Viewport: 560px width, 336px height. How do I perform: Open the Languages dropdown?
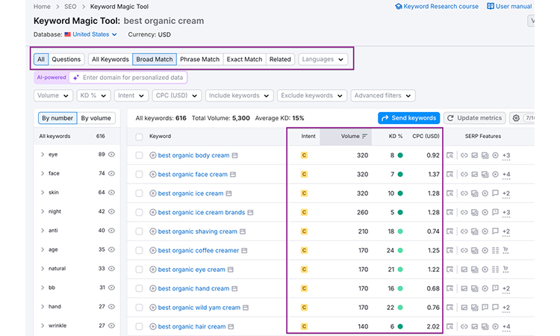(x=323, y=59)
